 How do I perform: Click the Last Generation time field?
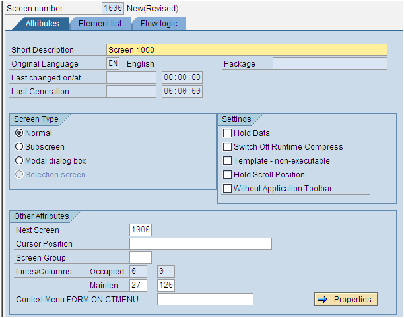(182, 92)
